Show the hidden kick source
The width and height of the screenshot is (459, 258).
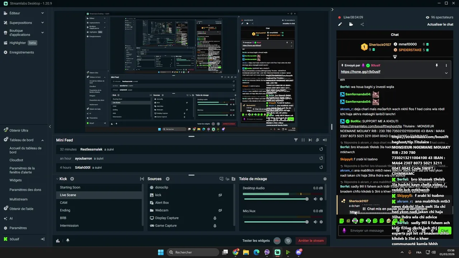(221, 195)
